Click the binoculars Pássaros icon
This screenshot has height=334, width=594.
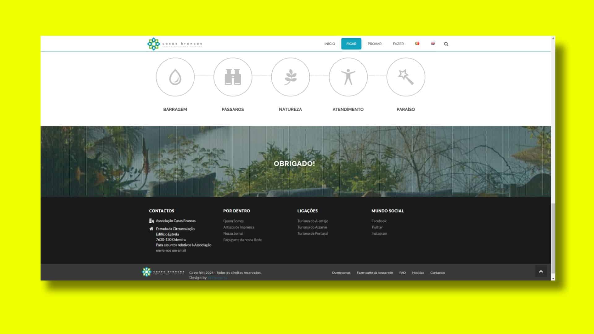coord(233,77)
